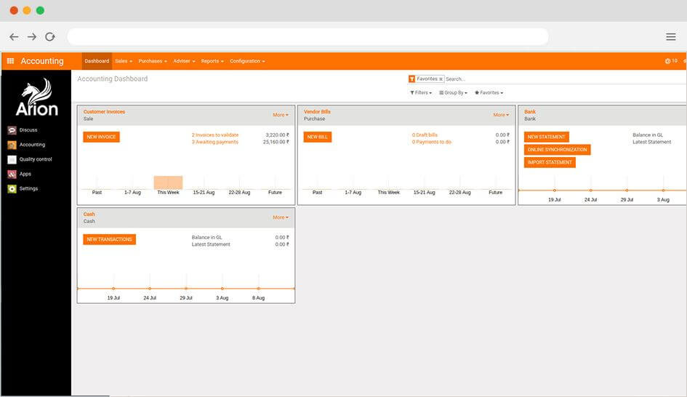Click the browser forward arrow
The image size is (687, 397).
coord(32,37)
